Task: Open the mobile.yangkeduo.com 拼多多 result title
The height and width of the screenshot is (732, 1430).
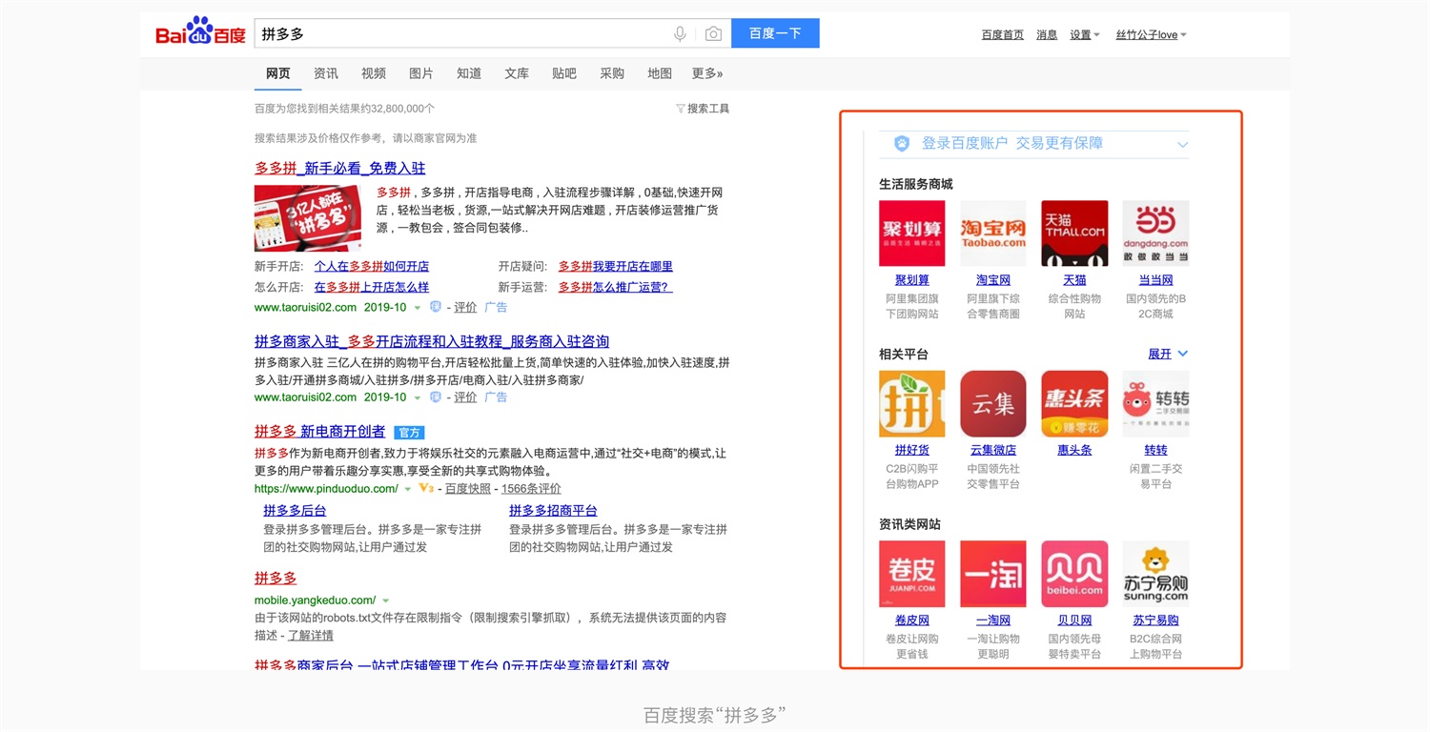Action: coord(276,579)
